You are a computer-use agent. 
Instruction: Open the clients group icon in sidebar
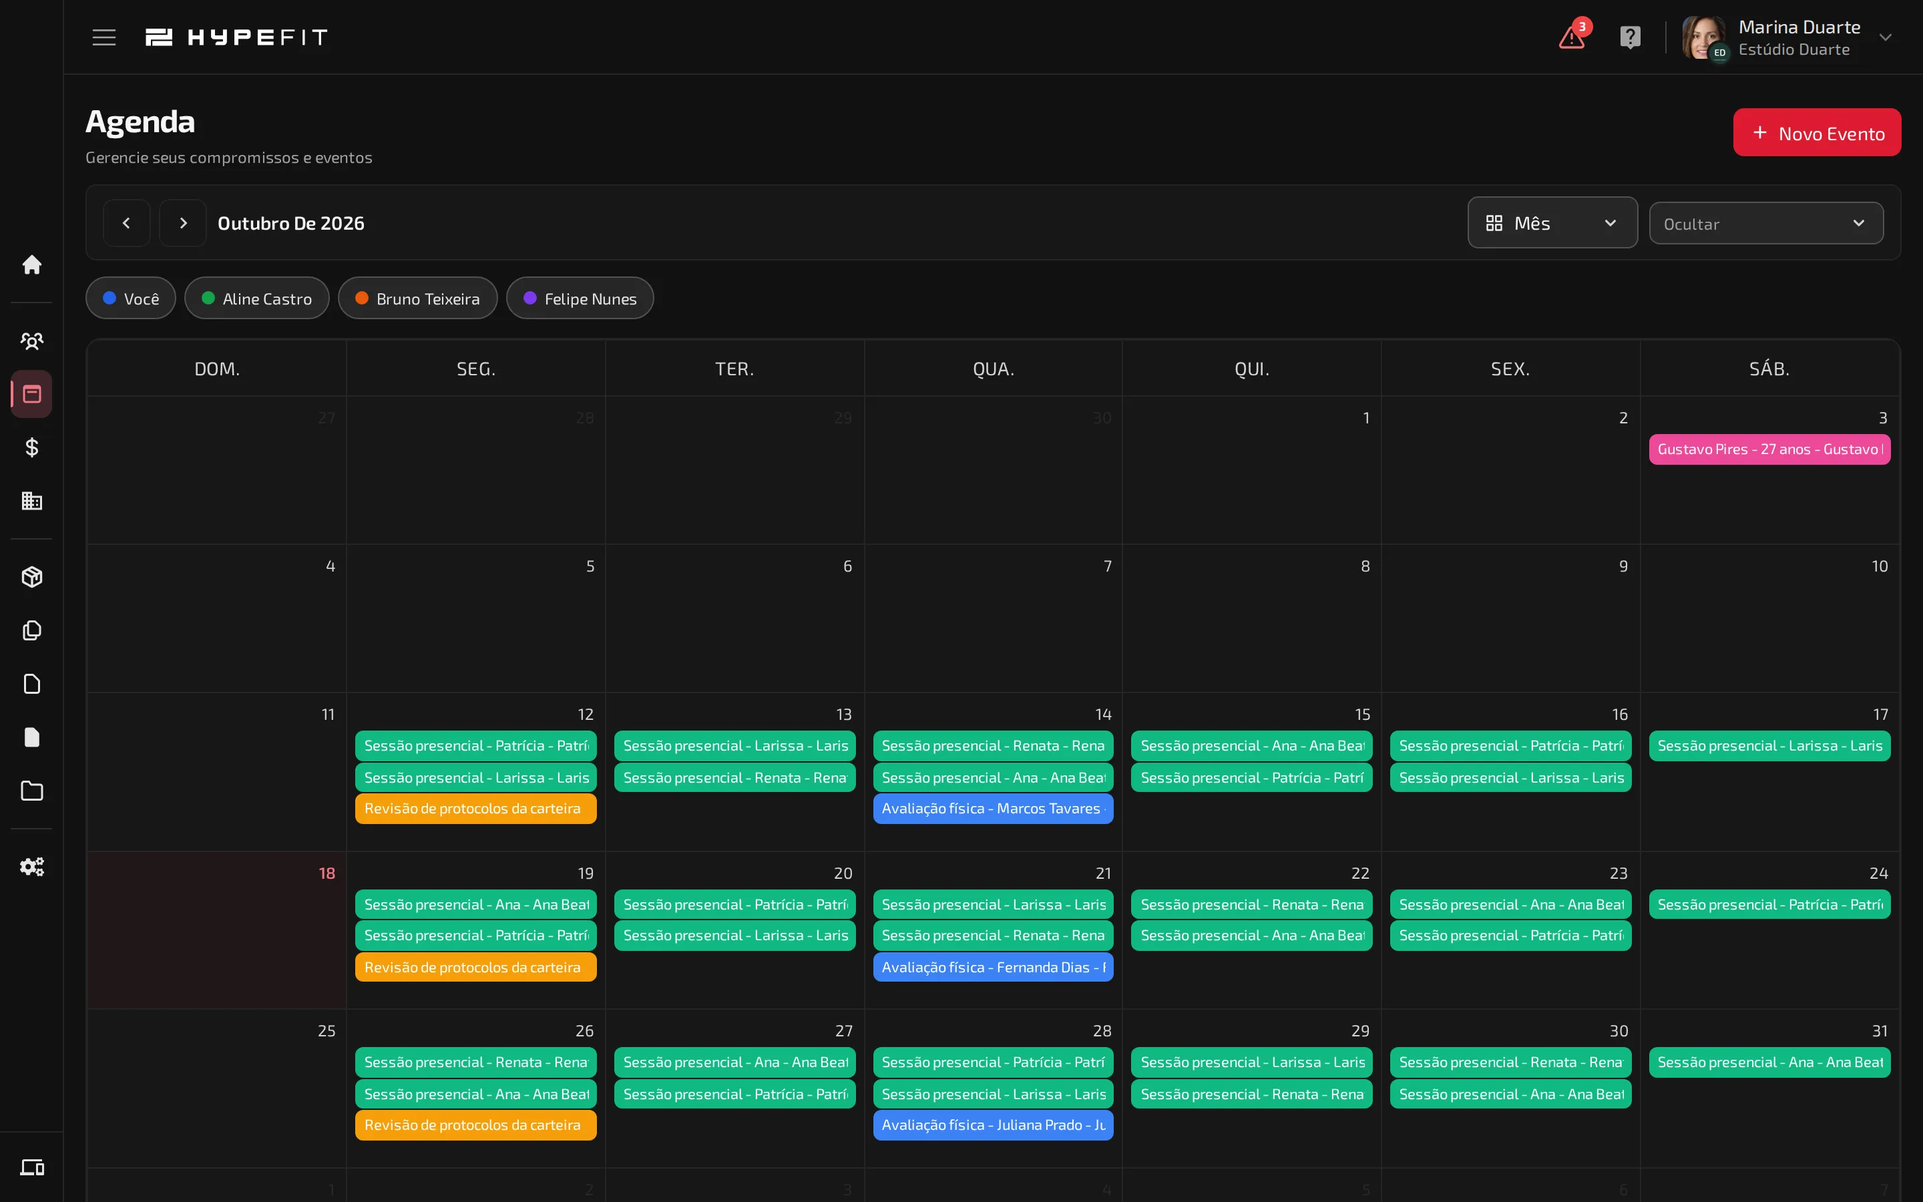coord(32,341)
